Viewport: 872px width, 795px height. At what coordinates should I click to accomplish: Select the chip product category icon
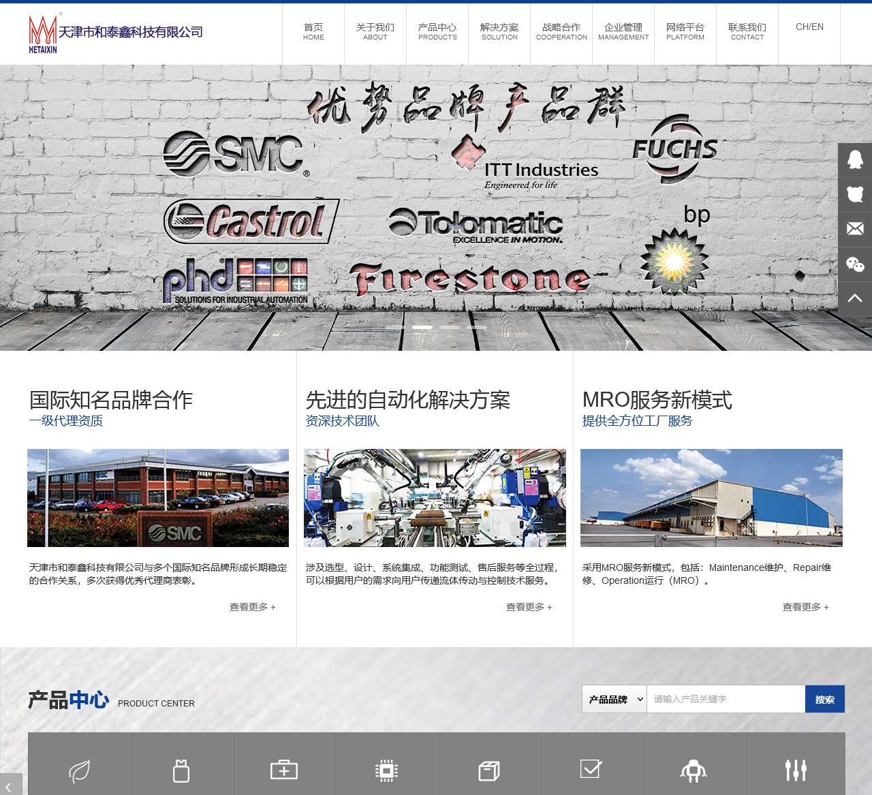(386, 770)
